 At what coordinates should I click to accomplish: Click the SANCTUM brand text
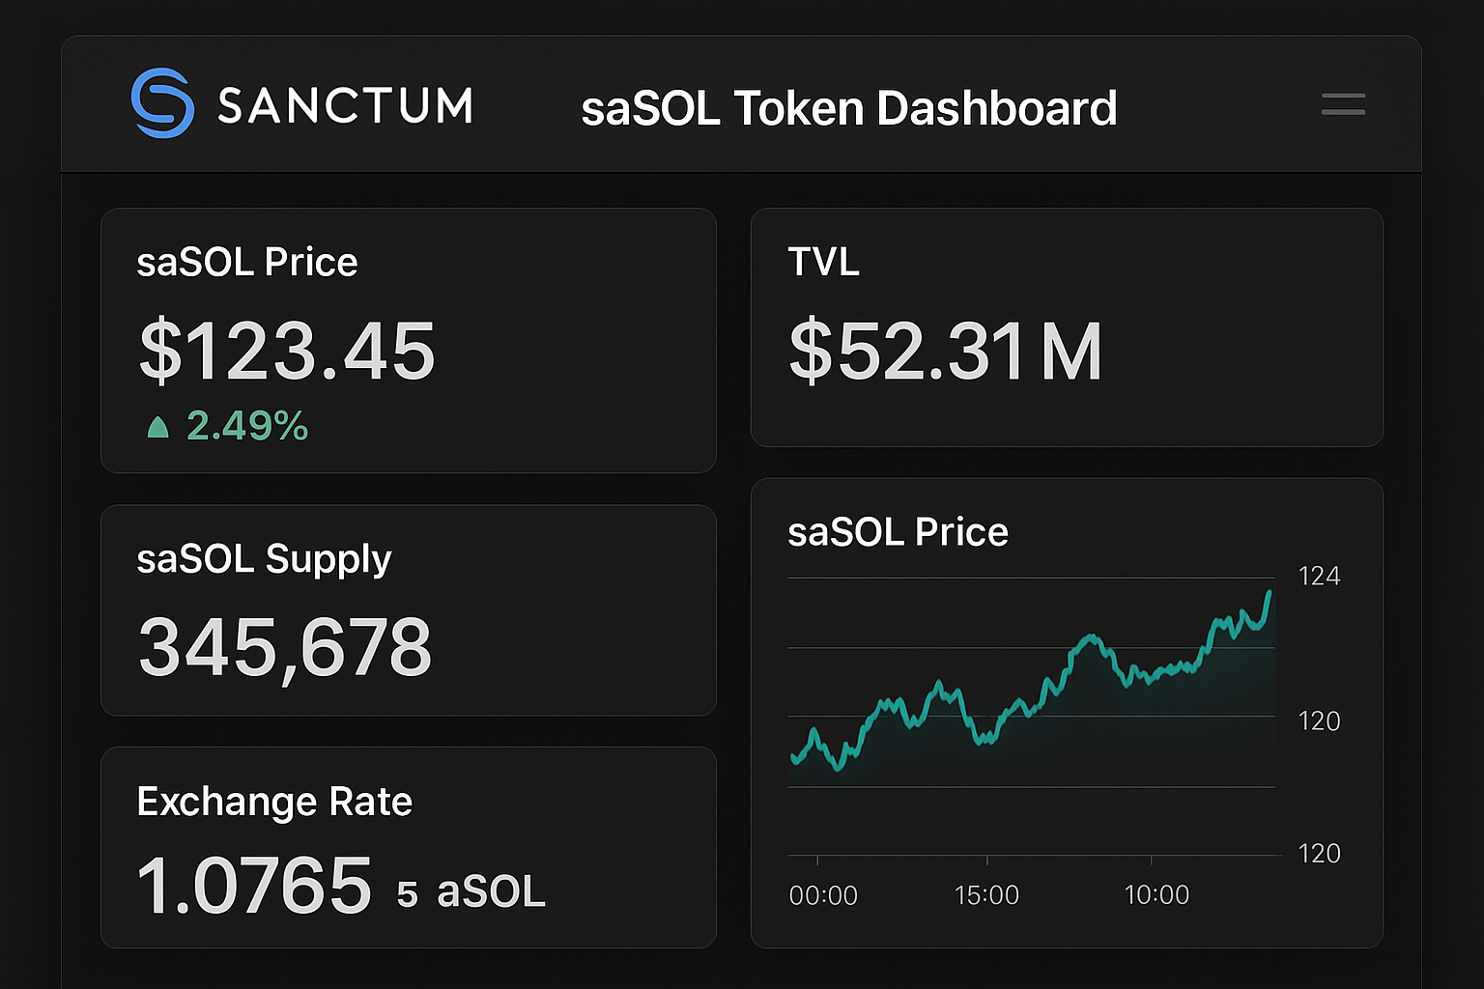[x=343, y=104]
